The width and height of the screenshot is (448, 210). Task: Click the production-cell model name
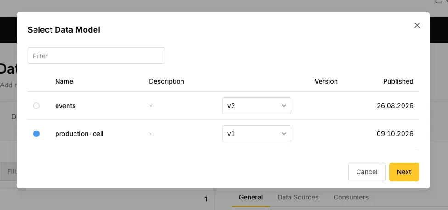tap(79, 134)
